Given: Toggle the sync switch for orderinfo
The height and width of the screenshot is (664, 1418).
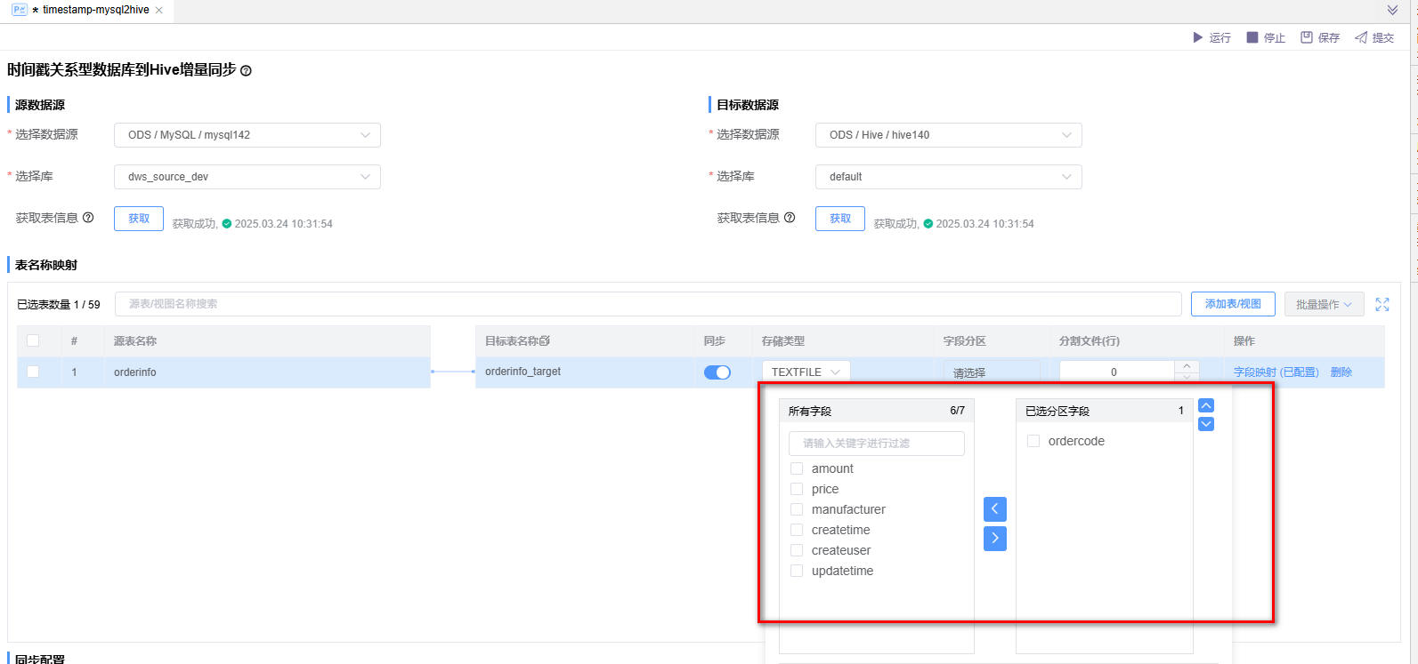Looking at the screenshot, I should click(x=717, y=372).
